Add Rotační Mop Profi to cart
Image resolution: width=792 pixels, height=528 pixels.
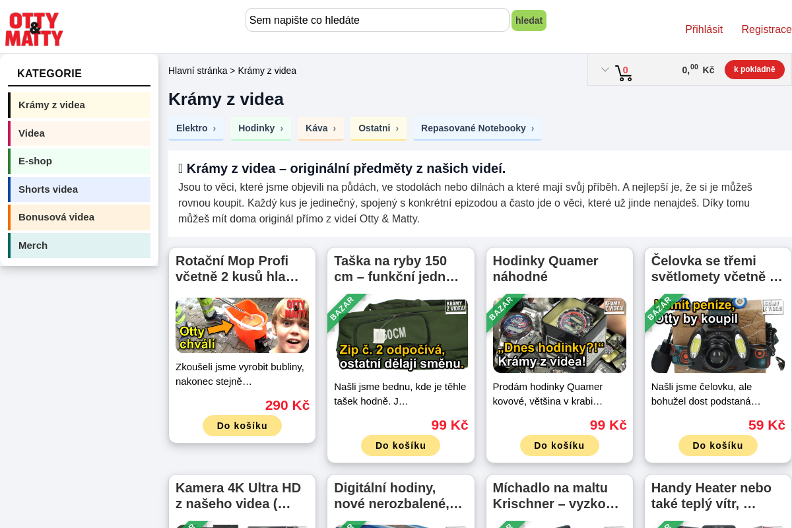pyautogui.click(x=242, y=426)
